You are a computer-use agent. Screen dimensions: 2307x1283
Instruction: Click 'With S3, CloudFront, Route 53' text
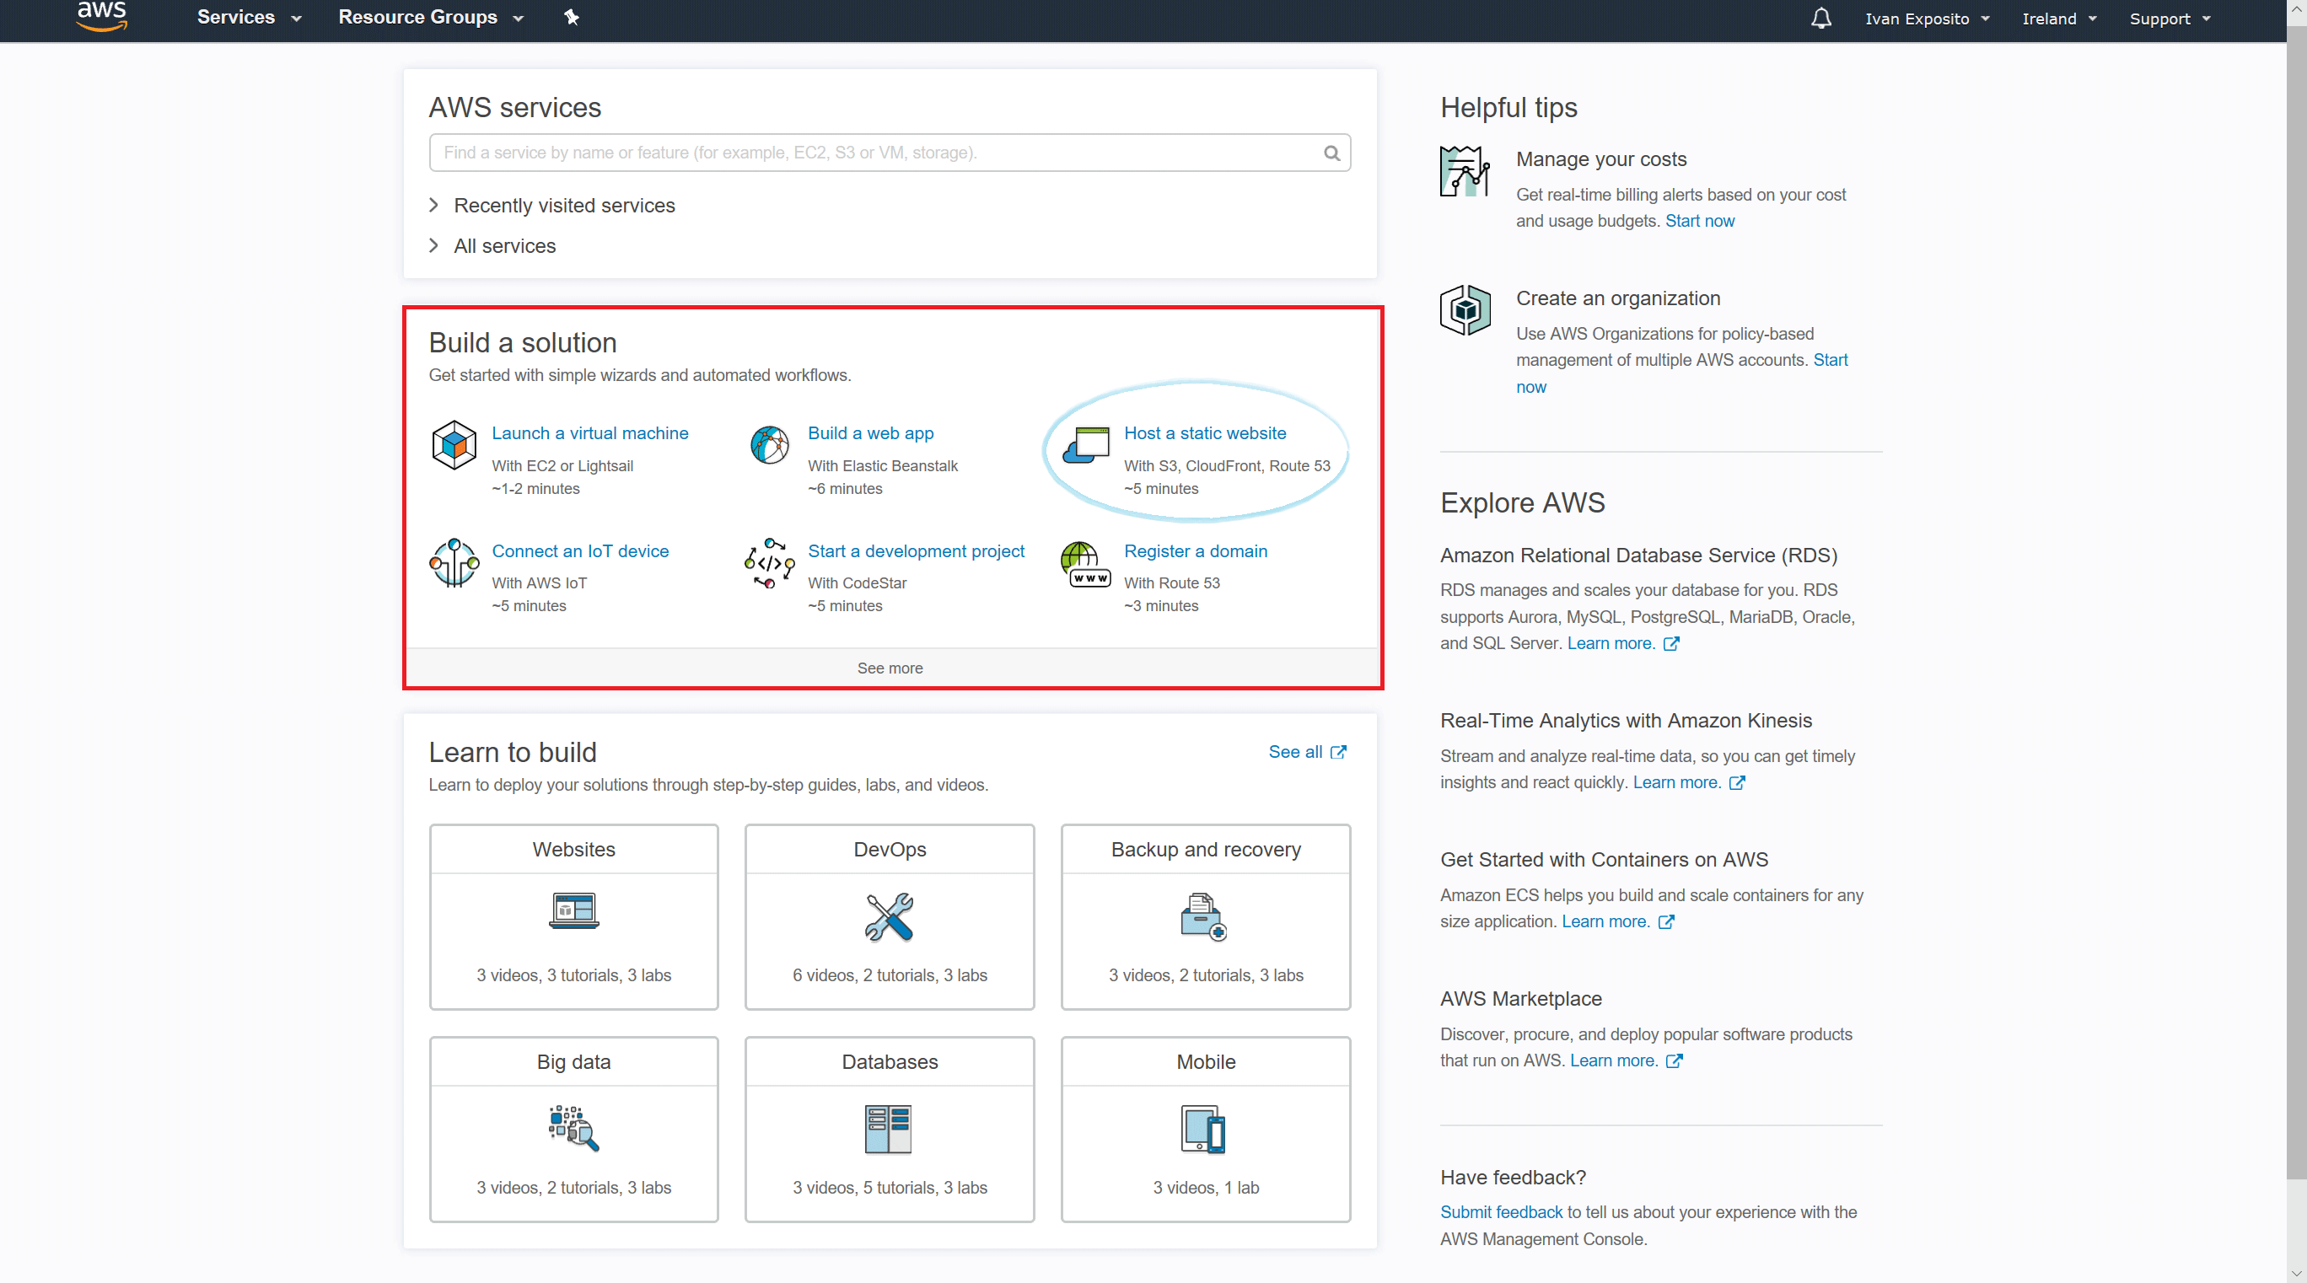1227,466
